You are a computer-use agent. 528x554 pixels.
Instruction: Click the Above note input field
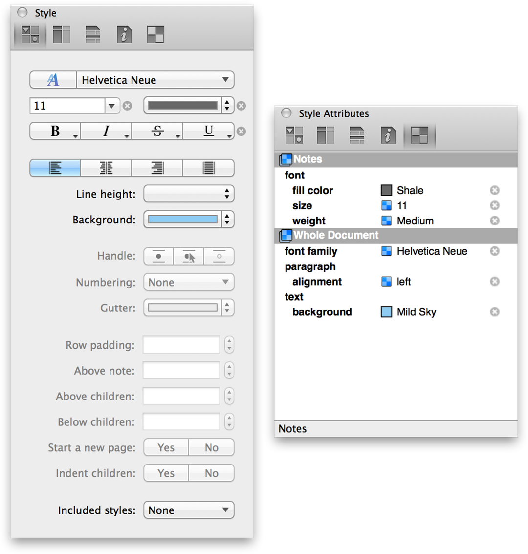181,371
